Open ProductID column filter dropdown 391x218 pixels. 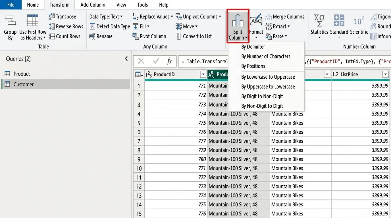pos(203,74)
